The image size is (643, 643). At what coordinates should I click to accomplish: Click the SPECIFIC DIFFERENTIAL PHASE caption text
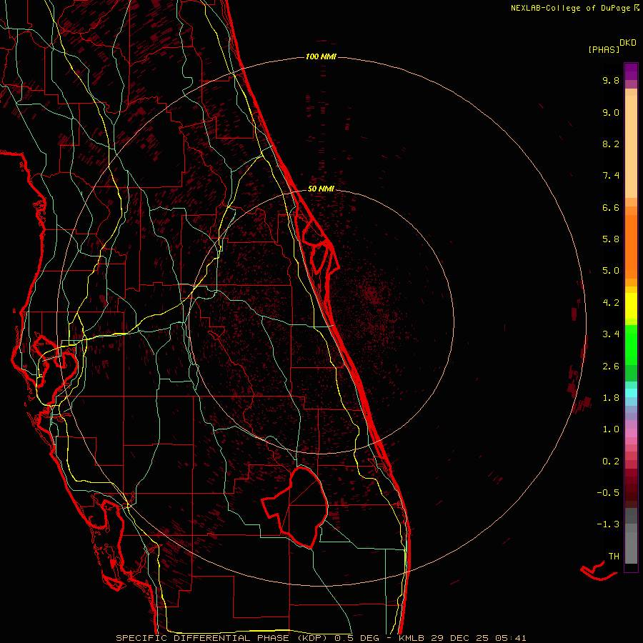click(203, 638)
